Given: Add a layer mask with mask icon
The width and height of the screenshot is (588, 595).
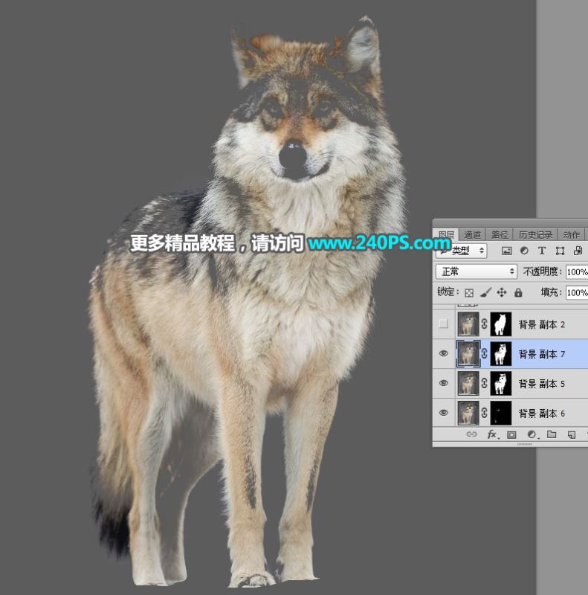Looking at the screenshot, I should click(511, 434).
